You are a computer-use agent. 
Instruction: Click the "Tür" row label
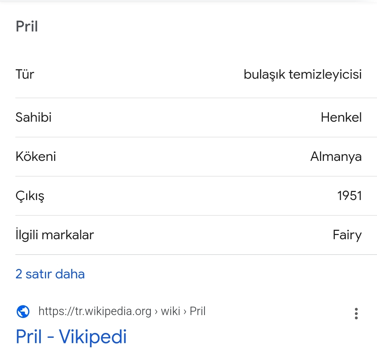pyautogui.click(x=25, y=74)
